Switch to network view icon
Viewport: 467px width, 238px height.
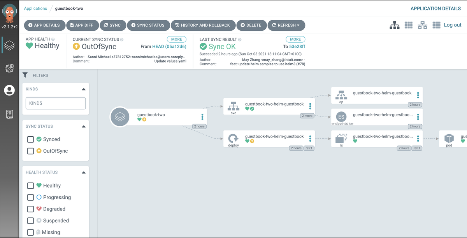coord(422,25)
